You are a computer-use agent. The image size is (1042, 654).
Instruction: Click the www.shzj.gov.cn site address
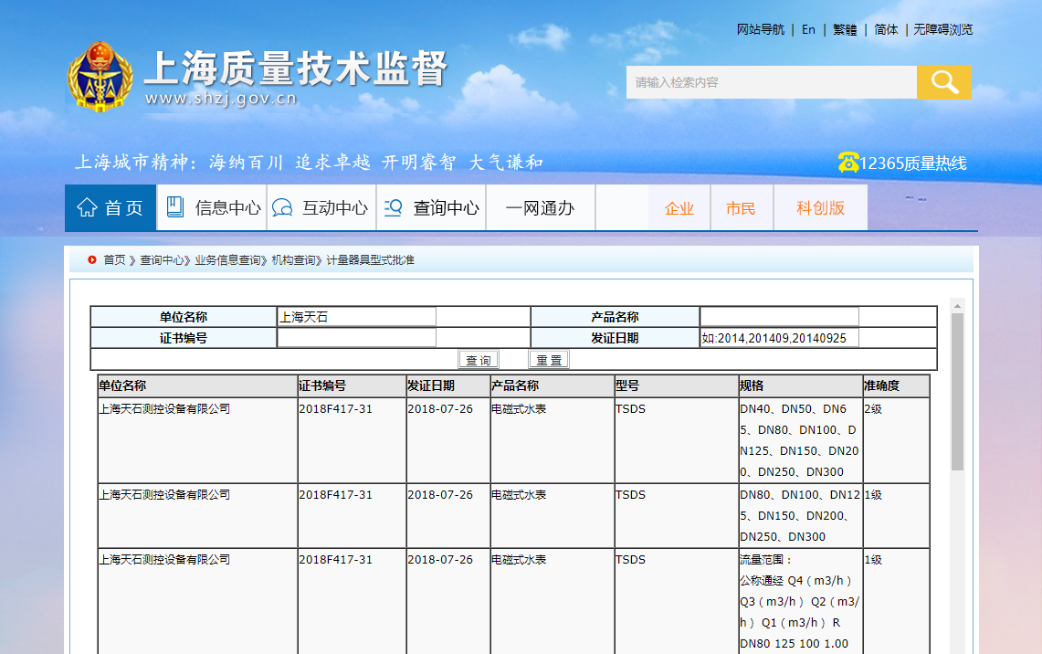(x=221, y=99)
